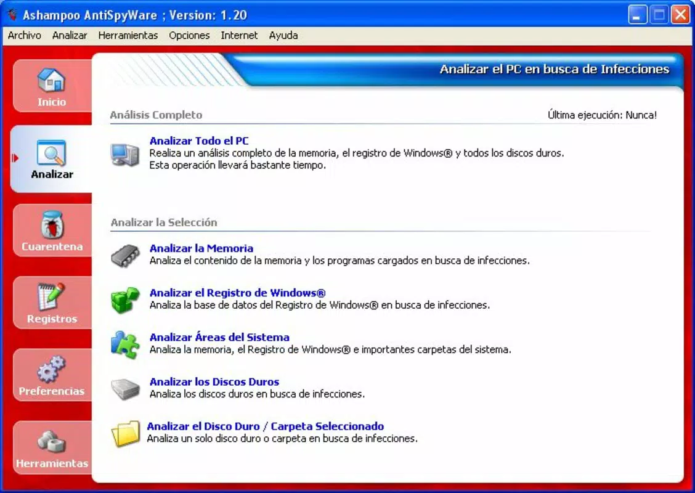Select the Analizar magnifier sidebar icon
The image size is (695, 493).
pos(51,152)
